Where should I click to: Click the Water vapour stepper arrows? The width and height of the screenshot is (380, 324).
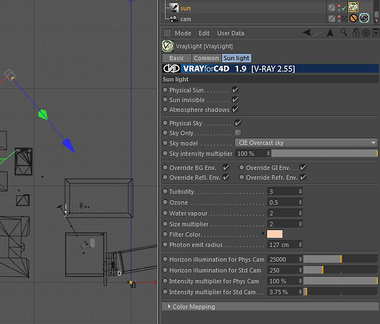tap(300, 213)
